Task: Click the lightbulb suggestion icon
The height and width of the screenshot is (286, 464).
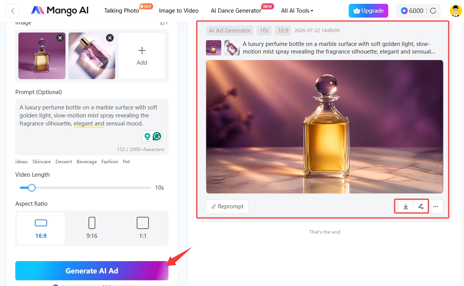Action: [x=147, y=136]
